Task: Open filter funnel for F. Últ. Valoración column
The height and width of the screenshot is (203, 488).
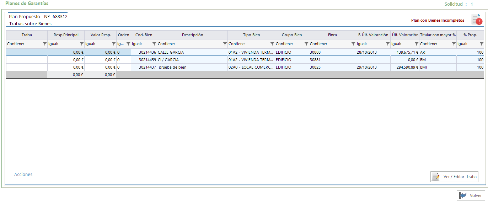Action: point(387,44)
